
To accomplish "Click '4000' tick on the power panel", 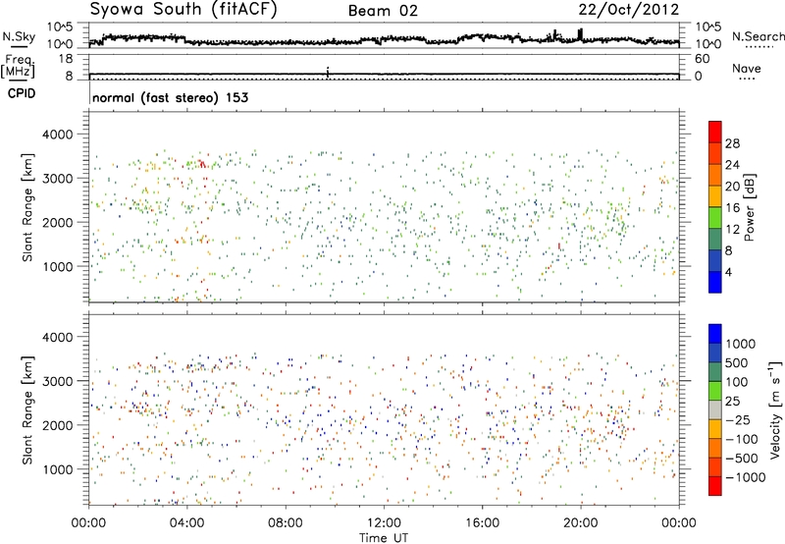I will (57, 135).
